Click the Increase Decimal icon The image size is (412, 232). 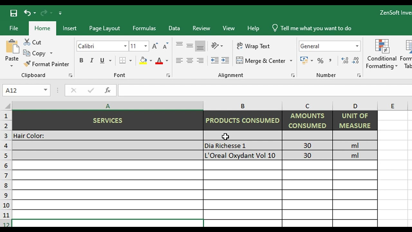345,61
